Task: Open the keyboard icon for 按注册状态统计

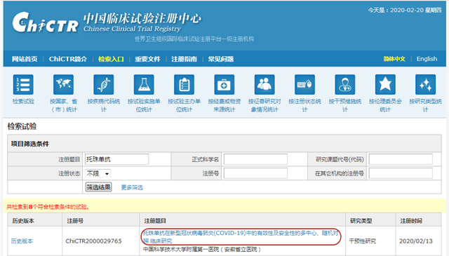Action: [304, 84]
